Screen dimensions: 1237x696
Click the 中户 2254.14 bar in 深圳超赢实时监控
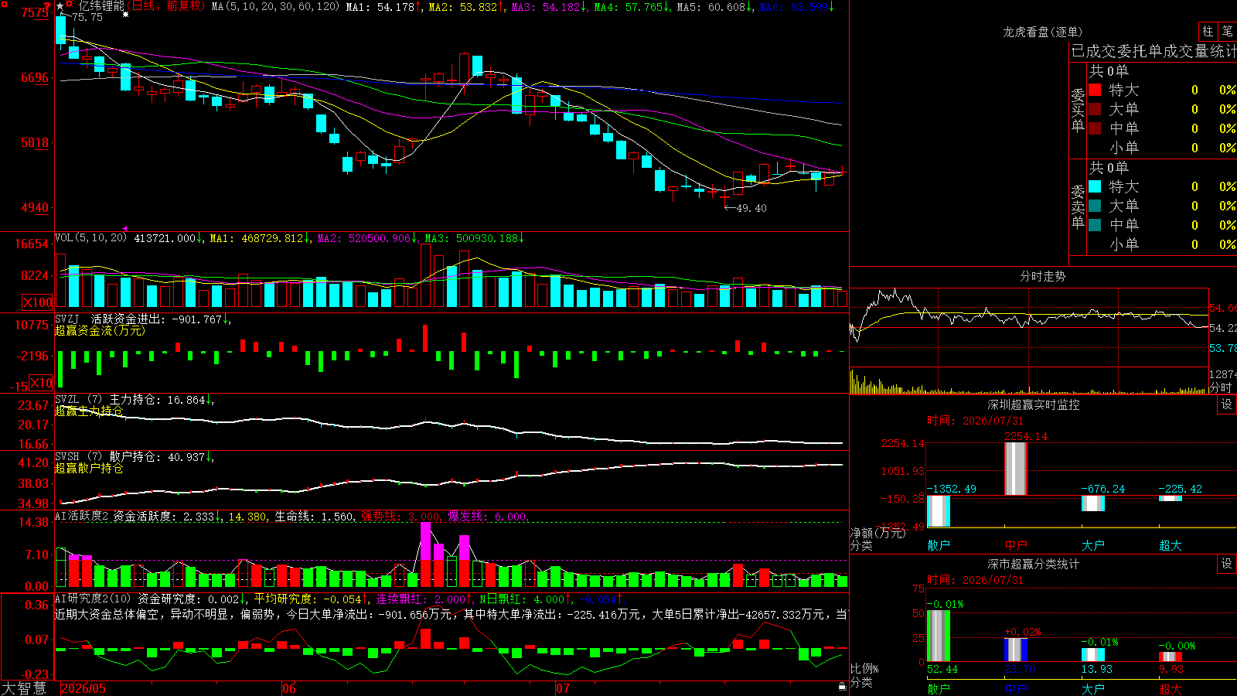click(1016, 469)
